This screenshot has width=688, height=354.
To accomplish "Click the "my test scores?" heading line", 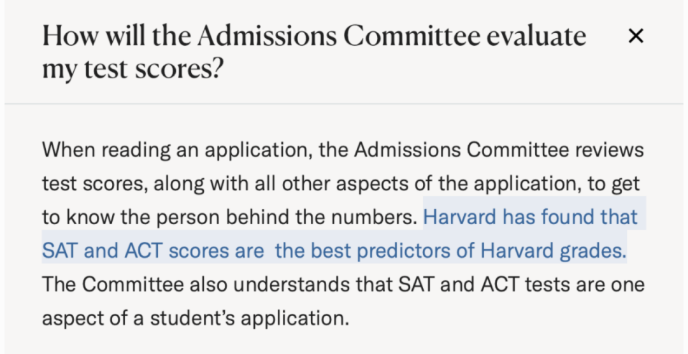I will 133,69.
